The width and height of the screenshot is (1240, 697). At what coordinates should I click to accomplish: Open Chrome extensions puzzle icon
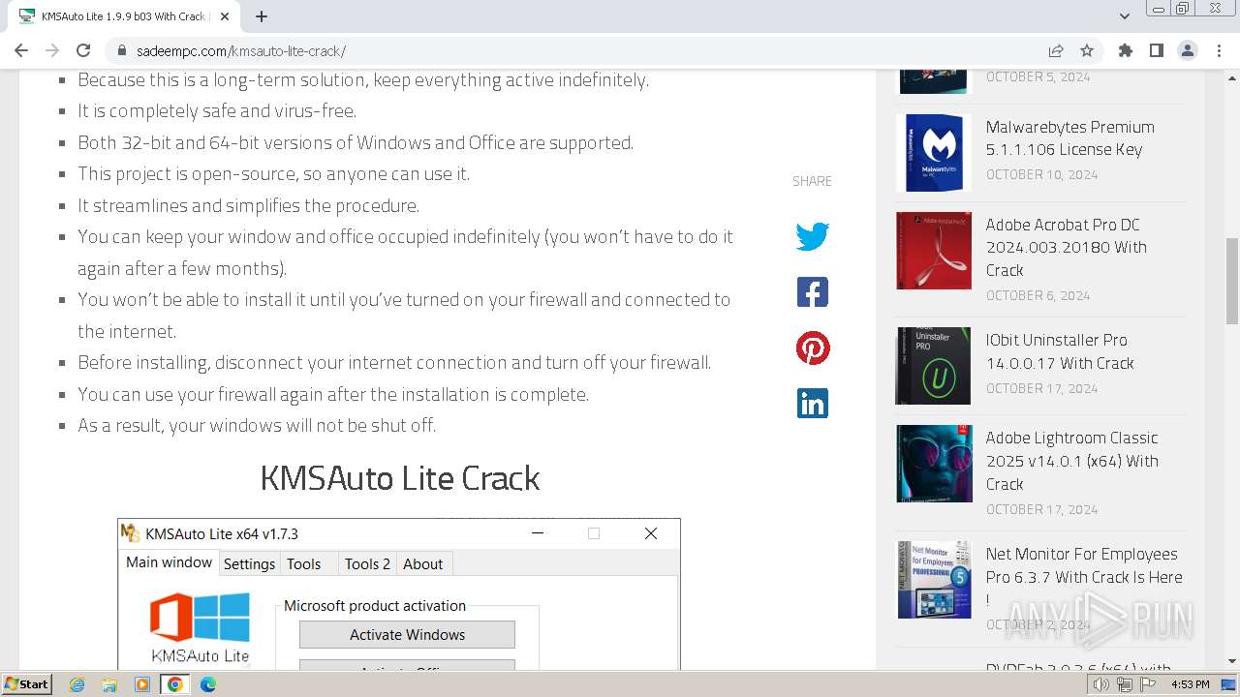[1125, 50]
